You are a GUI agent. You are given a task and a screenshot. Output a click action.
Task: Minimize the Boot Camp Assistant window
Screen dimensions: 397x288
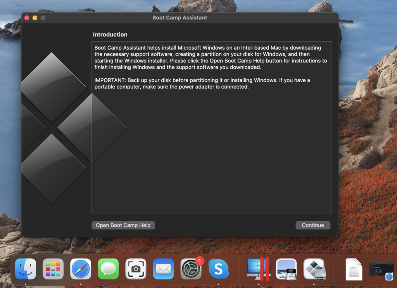point(35,18)
